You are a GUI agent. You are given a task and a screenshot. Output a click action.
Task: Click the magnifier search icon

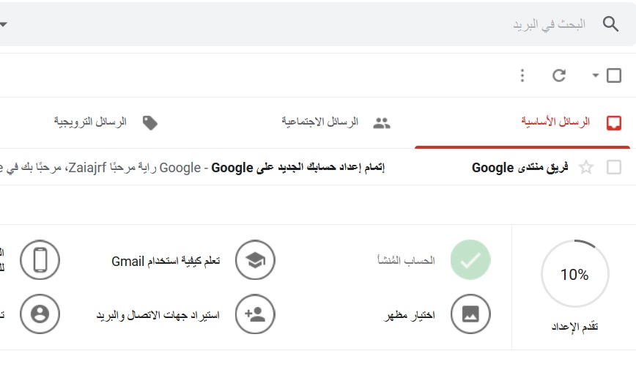coord(610,24)
